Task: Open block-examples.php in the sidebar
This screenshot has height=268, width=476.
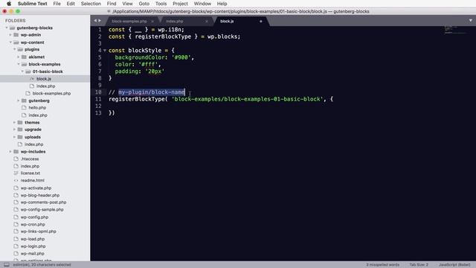Action: [51, 94]
